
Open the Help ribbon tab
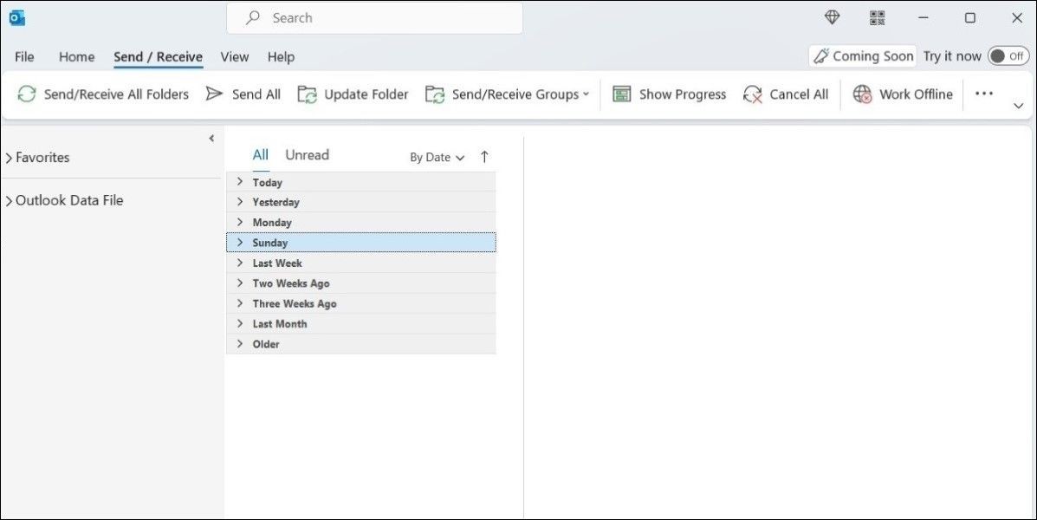[x=281, y=57]
